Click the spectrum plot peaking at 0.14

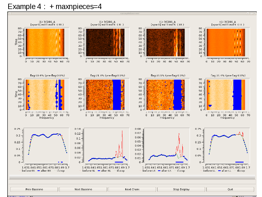pyautogui.click(x=106, y=145)
